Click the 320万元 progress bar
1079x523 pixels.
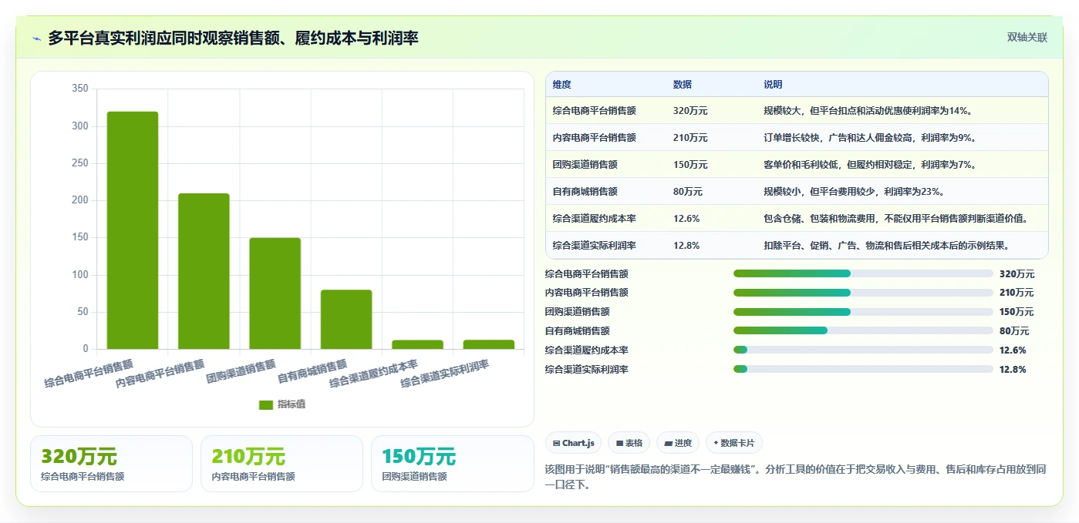[863, 273]
